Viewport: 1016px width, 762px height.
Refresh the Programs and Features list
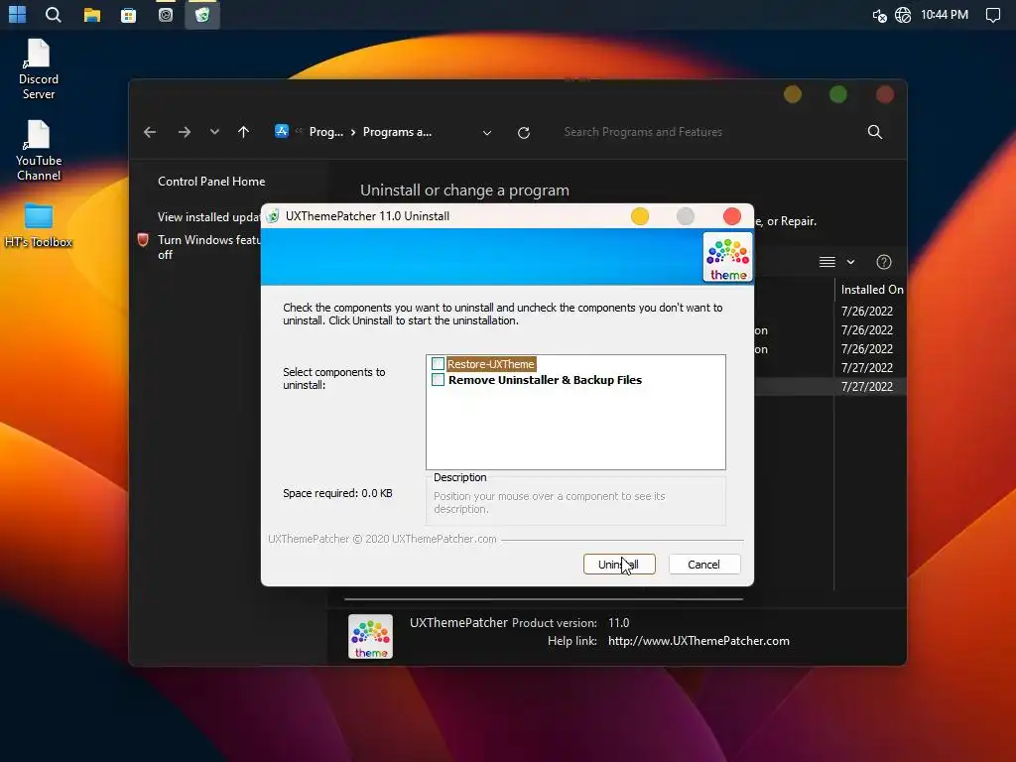524,133
